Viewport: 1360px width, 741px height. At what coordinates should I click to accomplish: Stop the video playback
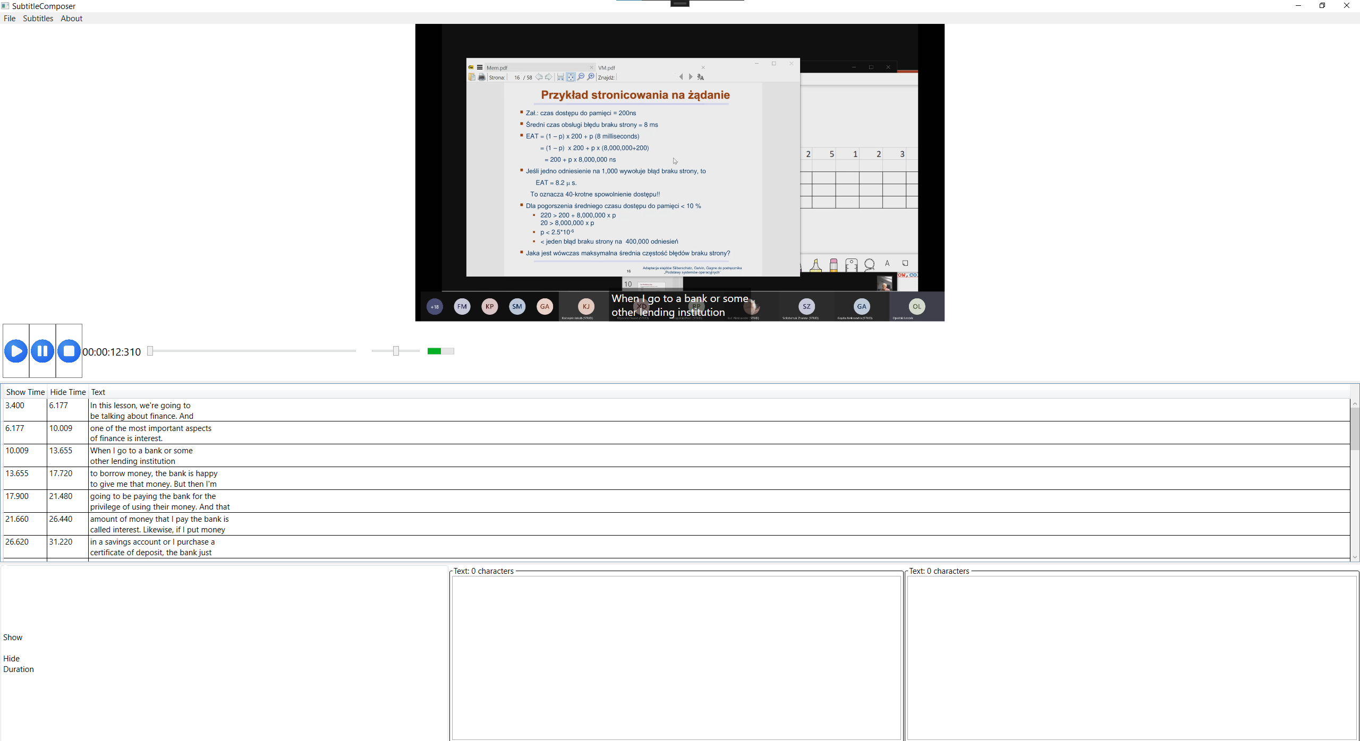pos(69,350)
